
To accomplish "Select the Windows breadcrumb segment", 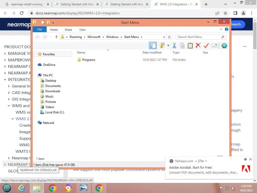I will point(112,37).
